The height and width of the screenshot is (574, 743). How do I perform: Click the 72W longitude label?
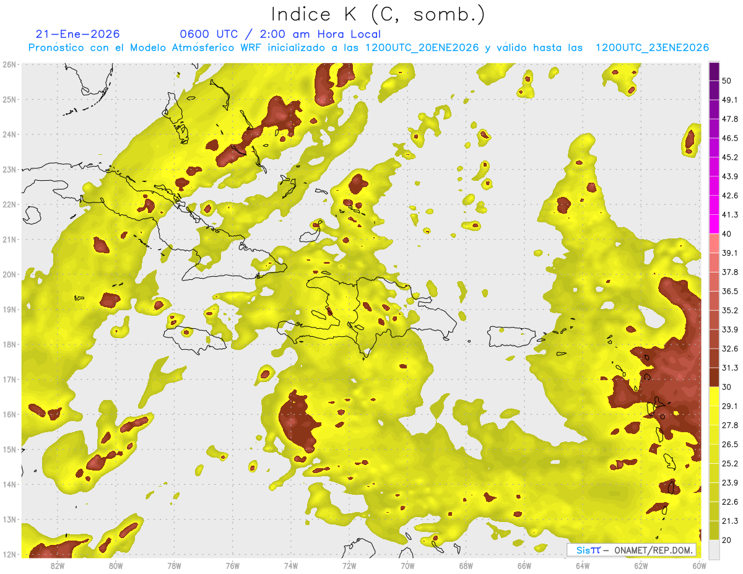pos(349,565)
